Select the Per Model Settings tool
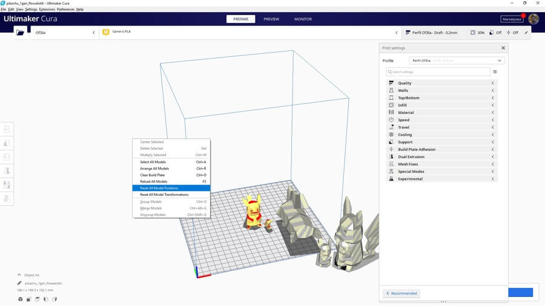 (x=7, y=184)
